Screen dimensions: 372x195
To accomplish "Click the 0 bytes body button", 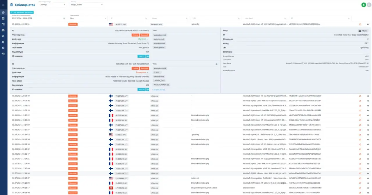I will (363, 30).
